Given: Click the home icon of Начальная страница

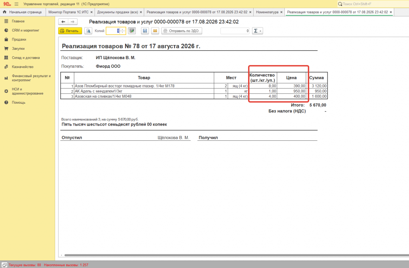Looking at the screenshot, I should pyautogui.click(x=4, y=12).
